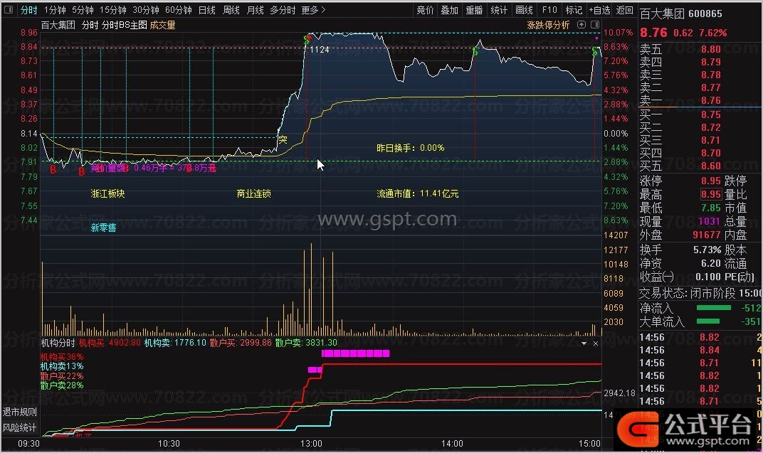
Task: Click the panel toggle icon right of 涨跌停分析
Action: point(594,24)
